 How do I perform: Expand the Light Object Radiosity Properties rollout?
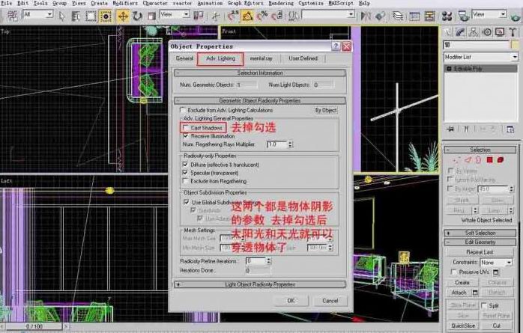click(260, 284)
